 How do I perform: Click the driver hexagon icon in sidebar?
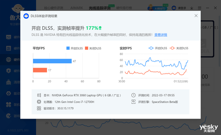9,93
